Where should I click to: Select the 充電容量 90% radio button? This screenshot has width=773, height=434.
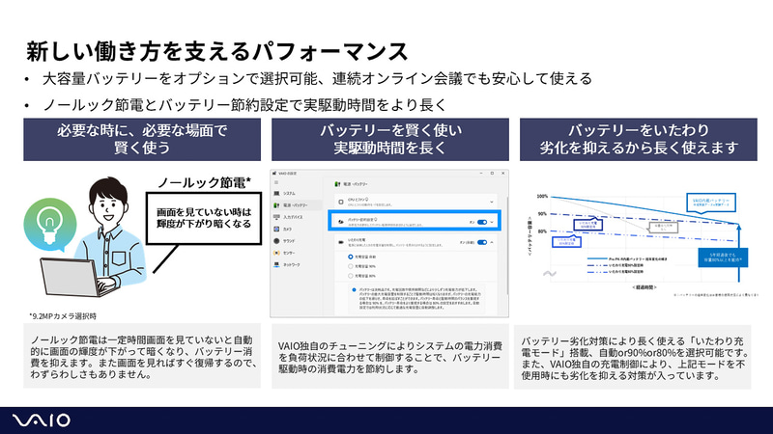(x=351, y=266)
